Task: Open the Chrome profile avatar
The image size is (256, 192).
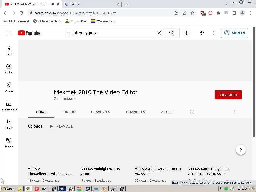Action: coord(242,13)
